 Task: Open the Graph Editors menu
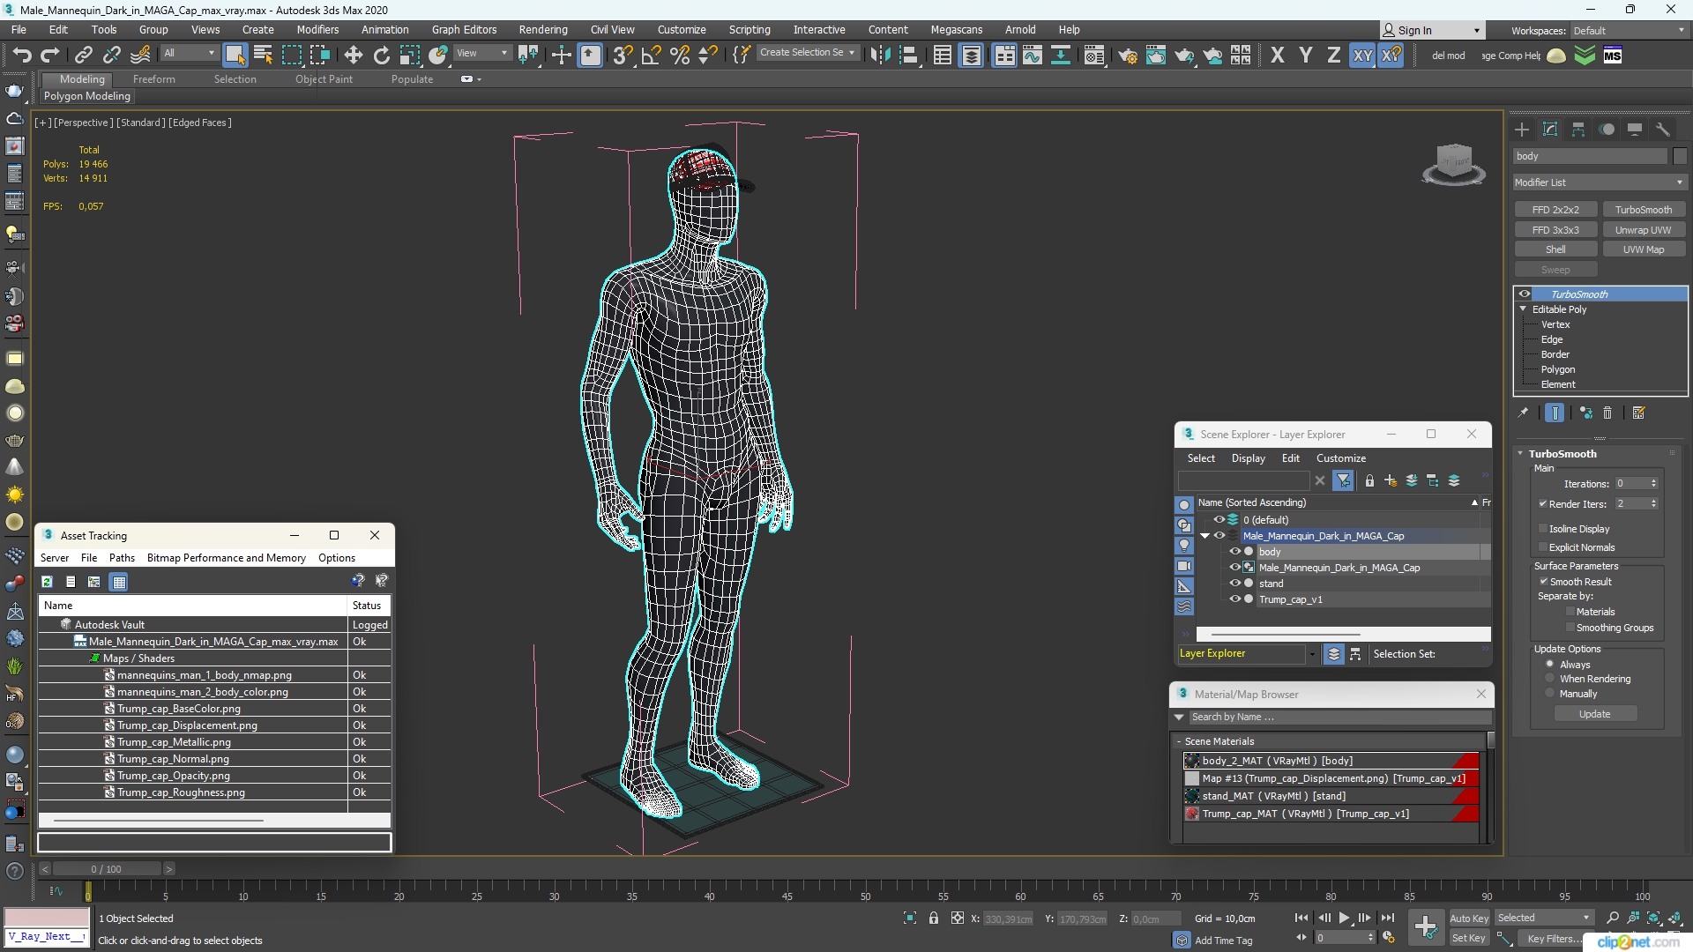pyautogui.click(x=464, y=30)
